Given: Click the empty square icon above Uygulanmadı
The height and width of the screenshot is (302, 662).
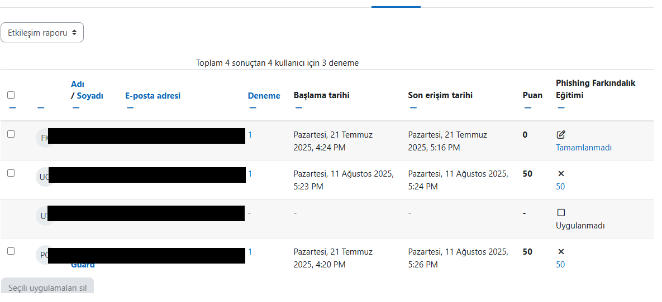Looking at the screenshot, I should 561,213.
